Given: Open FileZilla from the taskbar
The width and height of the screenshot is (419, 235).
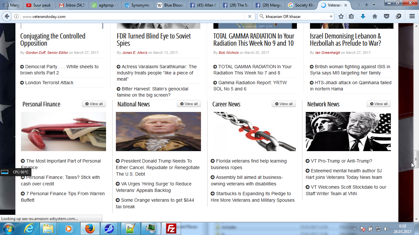Looking at the screenshot, I should pos(171,228).
